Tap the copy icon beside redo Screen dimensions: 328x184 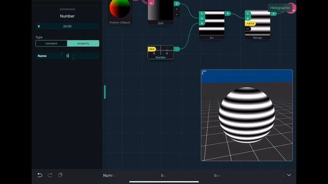point(60,175)
